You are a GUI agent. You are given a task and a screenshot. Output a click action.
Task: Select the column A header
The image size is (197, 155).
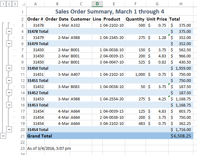(x=35, y=4)
